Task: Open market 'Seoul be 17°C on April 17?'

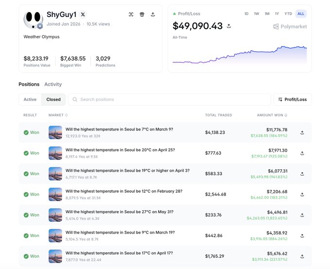Action: pyautogui.click(x=119, y=253)
